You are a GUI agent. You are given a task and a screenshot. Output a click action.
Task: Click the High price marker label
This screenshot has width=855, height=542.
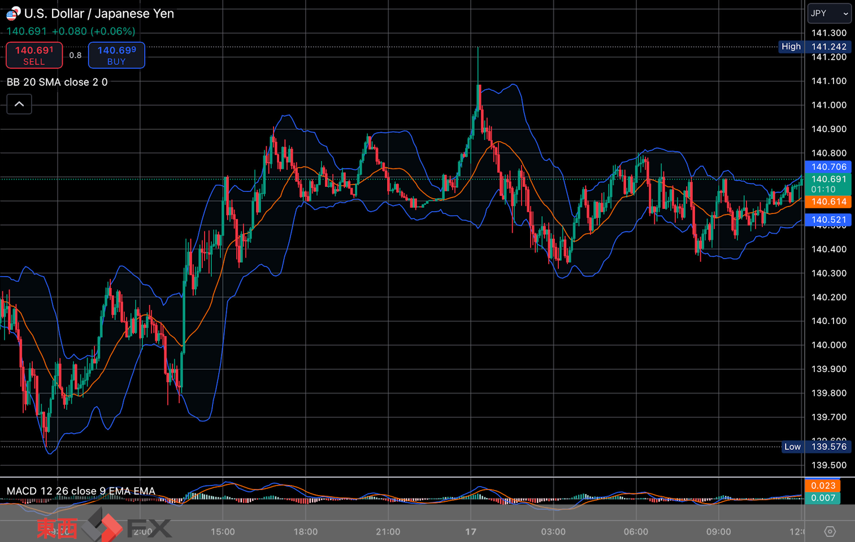coord(791,47)
